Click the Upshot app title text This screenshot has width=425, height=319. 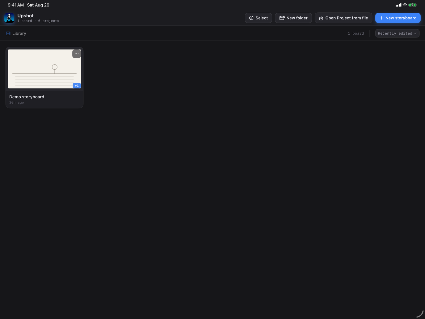click(x=25, y=16)
